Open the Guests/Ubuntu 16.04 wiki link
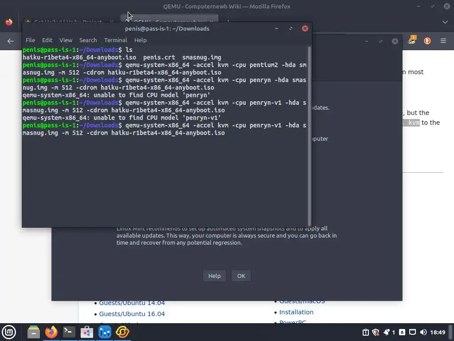The width and height of the screenshot is (454, 341). [x=132, y=314]
